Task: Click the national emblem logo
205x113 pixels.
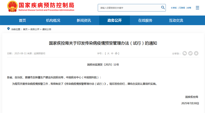Action: click(12, 6)
